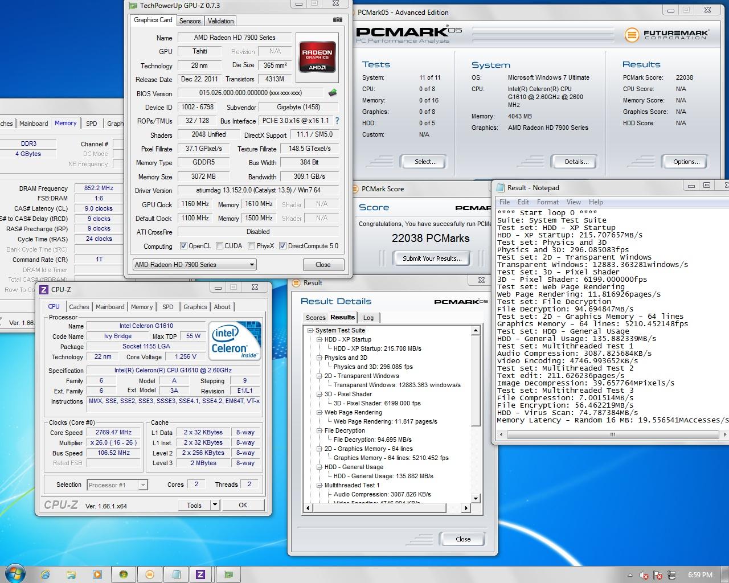Image resolution: width=729 pixels, height=583 pixels.
Task: Show hidden tray icons arrow
Action: click(630, 575)
